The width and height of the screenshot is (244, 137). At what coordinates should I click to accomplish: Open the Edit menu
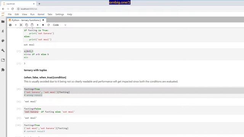click(x=17, y=14)
